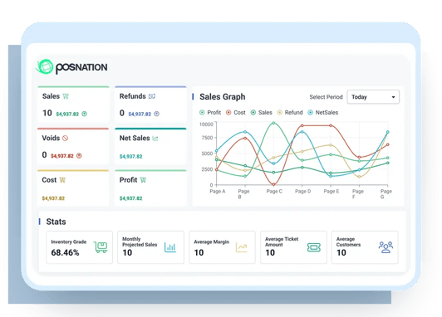Click the Page D axis label

303,192
